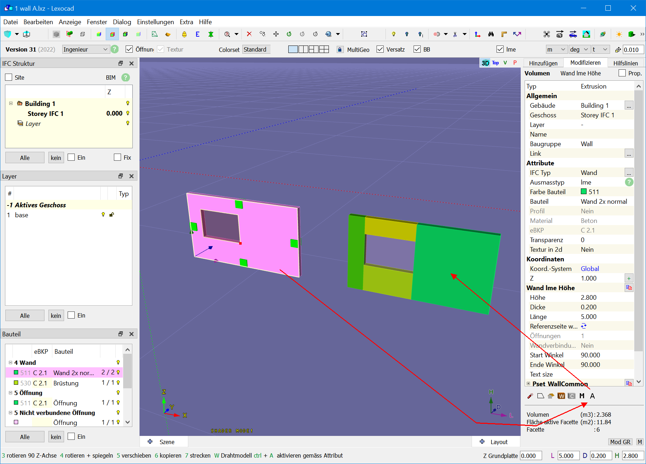Open the Ingenieur mode dropdown
The image size is (646, 464).
click(85, 49)
